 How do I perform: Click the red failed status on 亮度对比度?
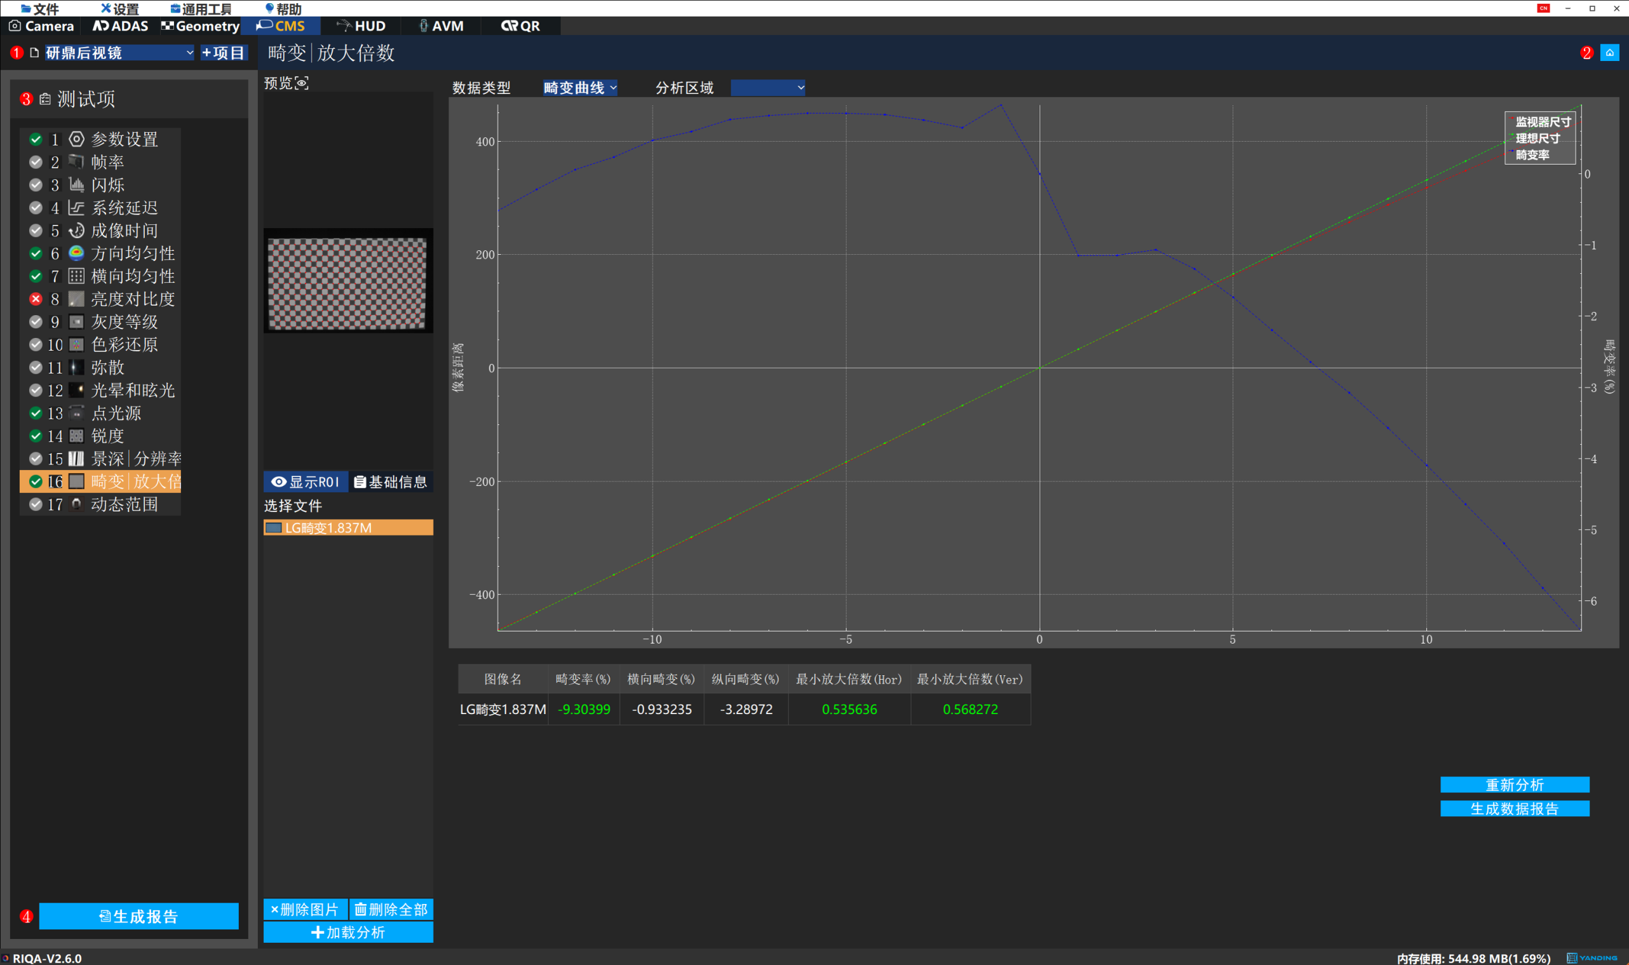pos(36,299)
